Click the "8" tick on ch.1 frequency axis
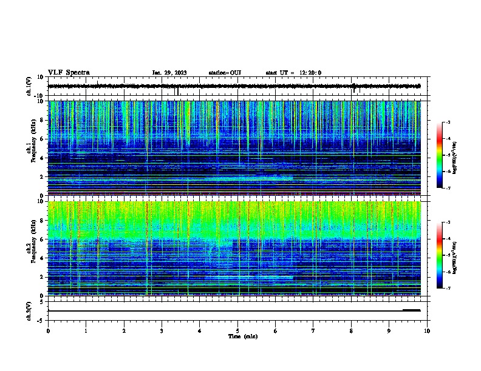 tap(42, 120)
